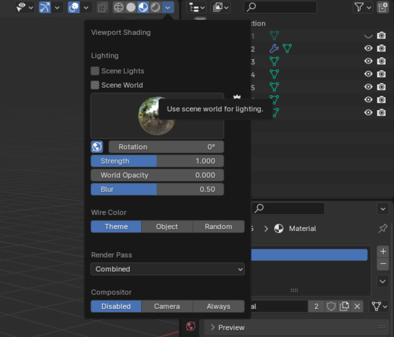
Task: Toggle the fake user shield icon
Action: coord(331,306)
